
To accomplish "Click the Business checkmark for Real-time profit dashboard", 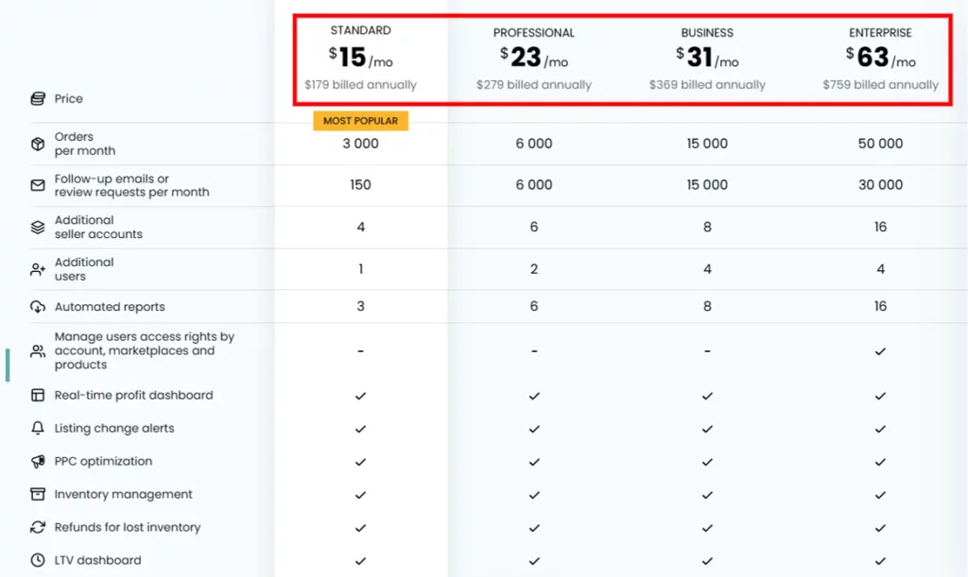I will [x=707, y=396].
